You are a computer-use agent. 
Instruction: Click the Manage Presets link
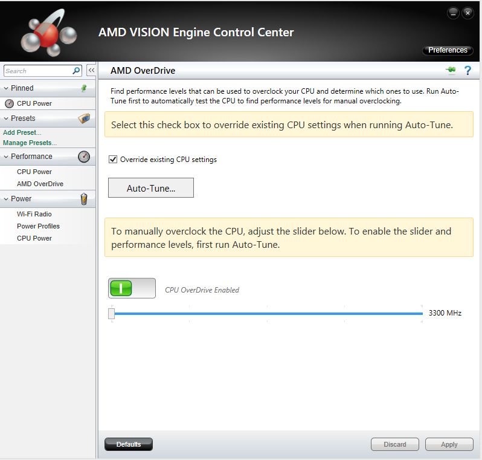[x=30, y=143]
